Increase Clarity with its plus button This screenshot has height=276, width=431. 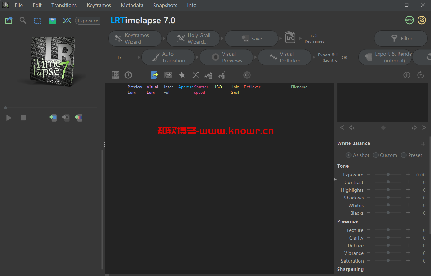click(408, 237)
